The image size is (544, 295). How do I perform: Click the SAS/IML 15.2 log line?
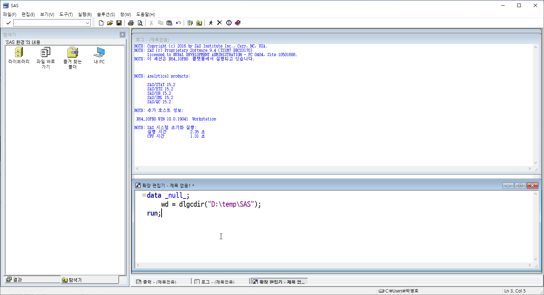click(160, 98)
